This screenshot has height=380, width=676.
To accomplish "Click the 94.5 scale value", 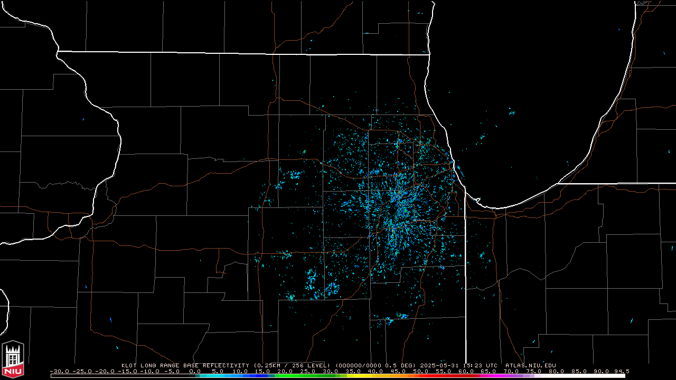I will [622, 371].
